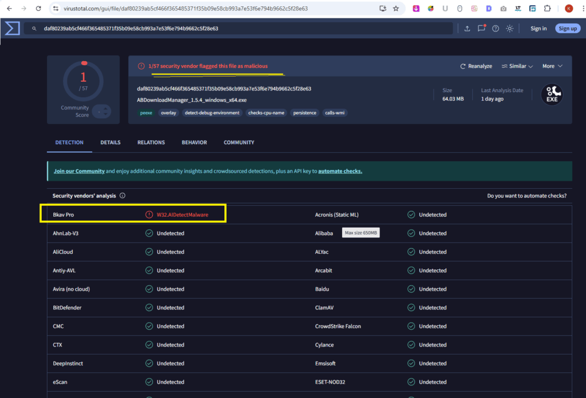
Task: Click the persistence tag
Action: coord(304,113)
